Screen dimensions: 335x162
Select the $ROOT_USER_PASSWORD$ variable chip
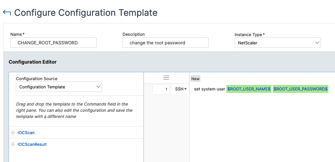point(300,89)
